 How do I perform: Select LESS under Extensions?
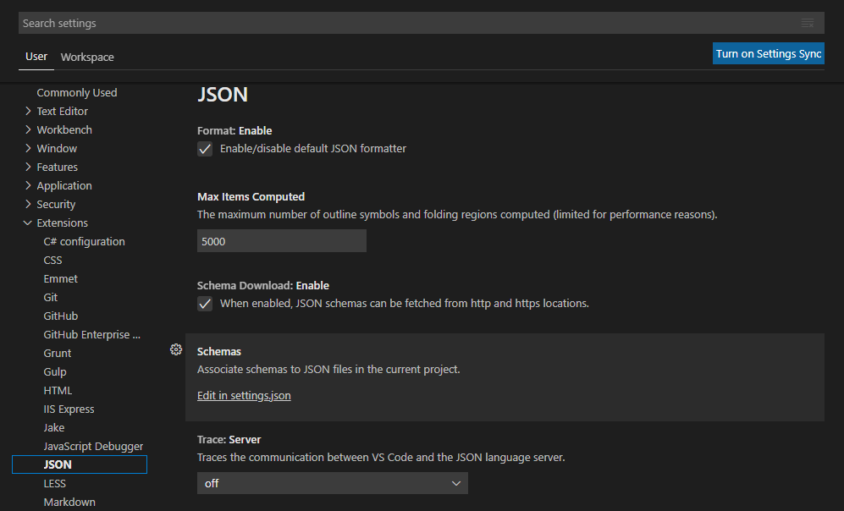[x=54, y=484]
